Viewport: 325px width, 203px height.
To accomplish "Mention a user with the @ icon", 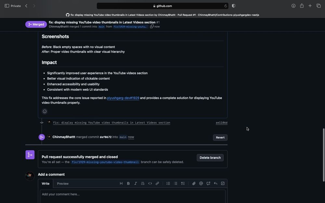I will point(201,183).
